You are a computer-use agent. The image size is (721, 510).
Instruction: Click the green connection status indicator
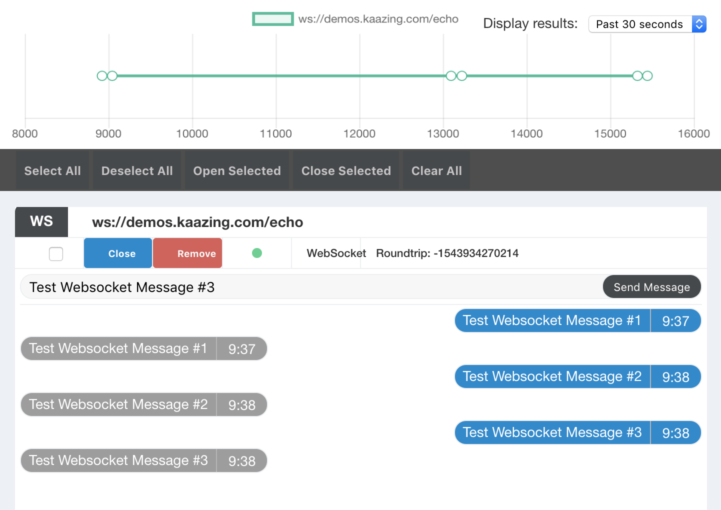(x=257, y=253)
